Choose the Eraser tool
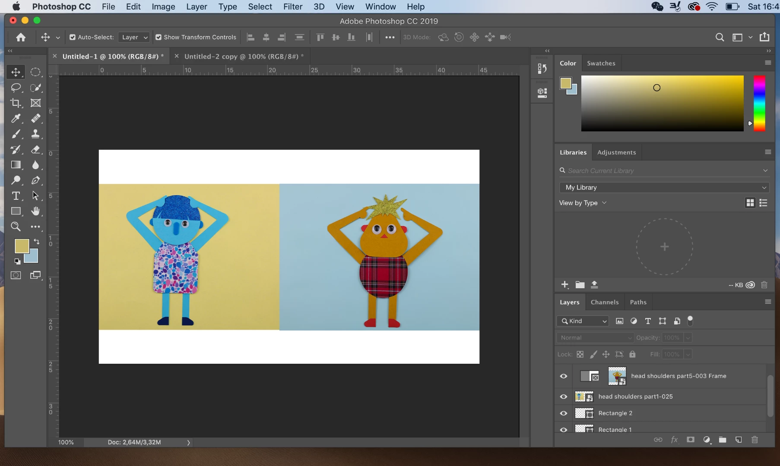Image resolution: width=780 pixels, height=466 pixels. click(35, 149)
